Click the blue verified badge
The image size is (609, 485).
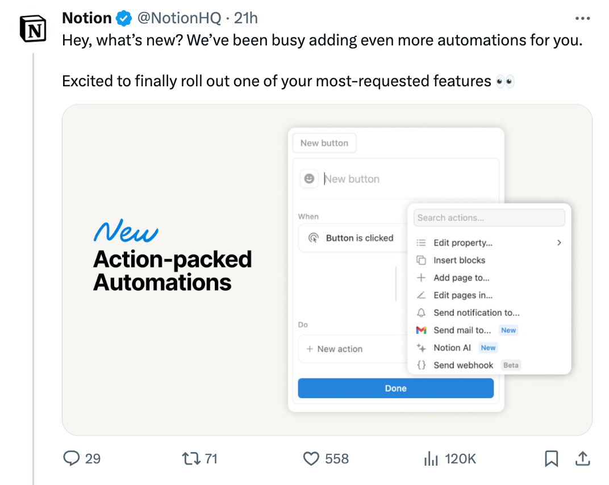(124, 18)
